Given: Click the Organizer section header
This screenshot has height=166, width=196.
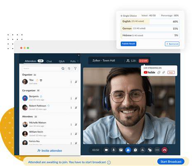Looking at the screenshot, I should [27, 75].
